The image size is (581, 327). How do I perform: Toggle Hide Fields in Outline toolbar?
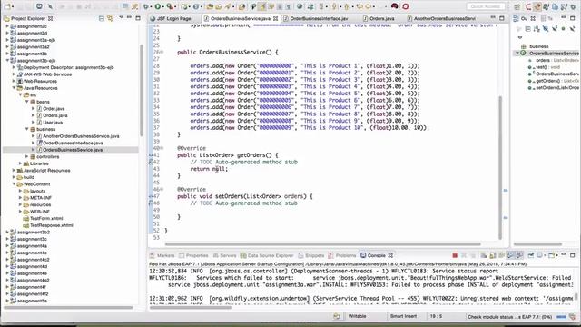pyautogui.click(x=546, y=28)
